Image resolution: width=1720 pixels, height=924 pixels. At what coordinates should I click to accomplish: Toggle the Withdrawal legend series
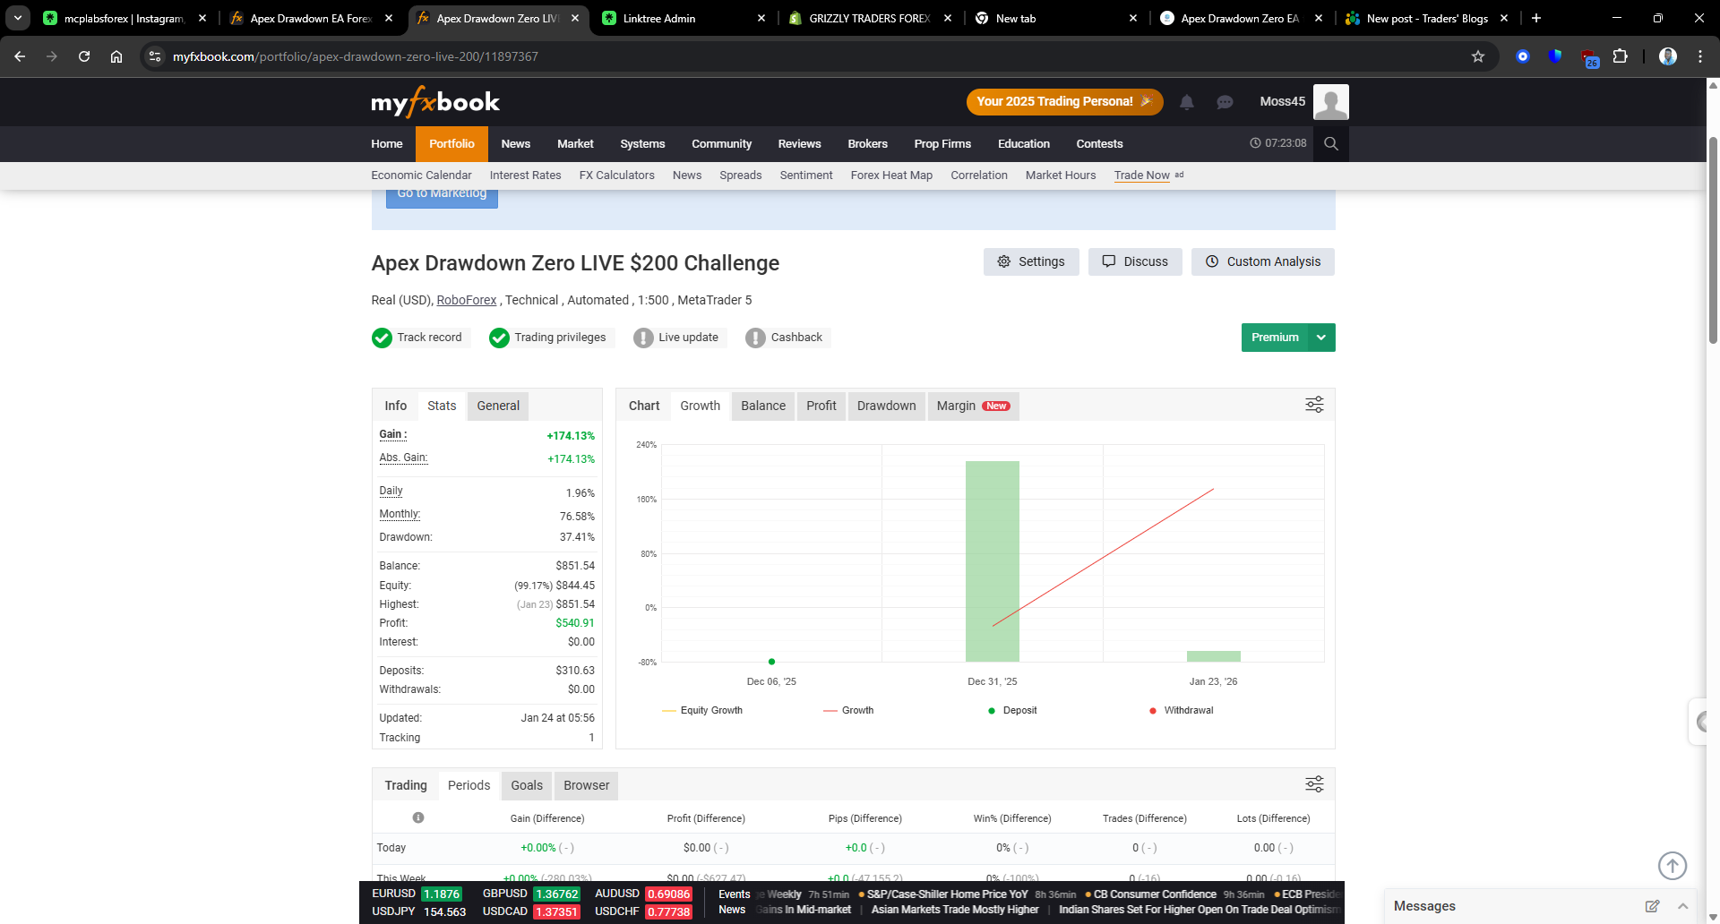coord(1181,710)
